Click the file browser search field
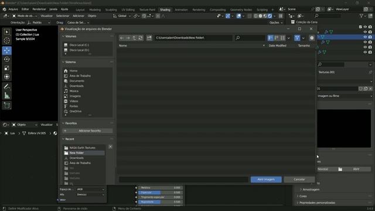 (x=250, y=38)
